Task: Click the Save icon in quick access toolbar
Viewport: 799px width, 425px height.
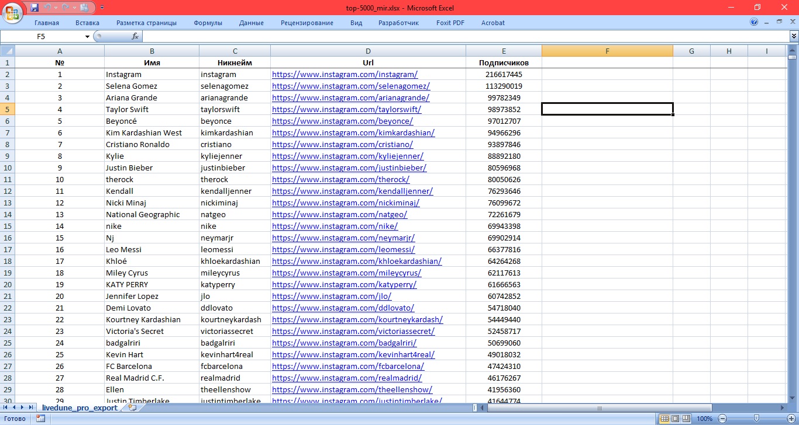Action: 35,8
